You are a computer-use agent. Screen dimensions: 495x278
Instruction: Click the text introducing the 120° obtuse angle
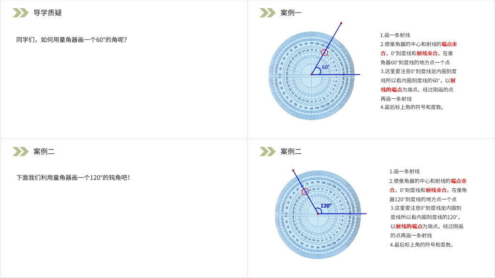pyautogui.click(x=73, y=178)
